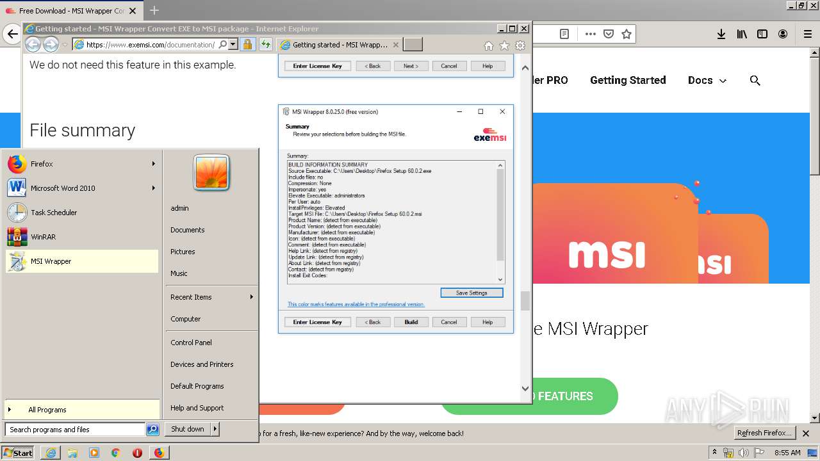Open Task Scheduler from Start menu
Image resolution: width=820 pixels, height=461 pixels.
pyautogui.click(x=81, y=213)
